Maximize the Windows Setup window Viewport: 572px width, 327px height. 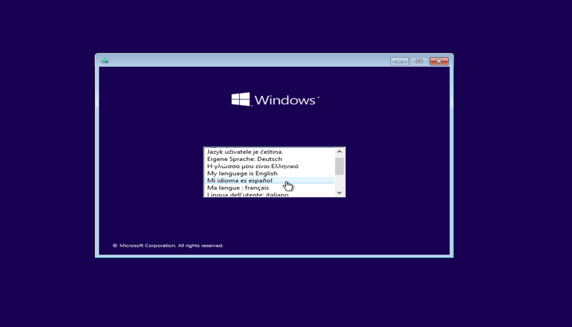tap(419, 61)
